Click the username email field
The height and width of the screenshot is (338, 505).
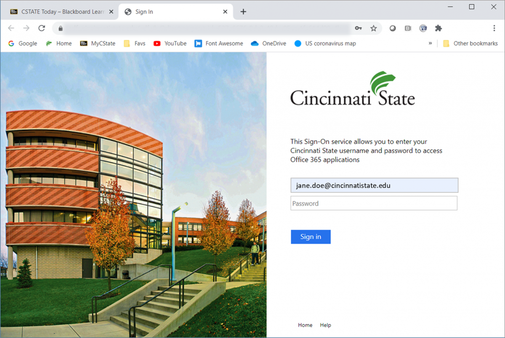click(x=374, y=185)
